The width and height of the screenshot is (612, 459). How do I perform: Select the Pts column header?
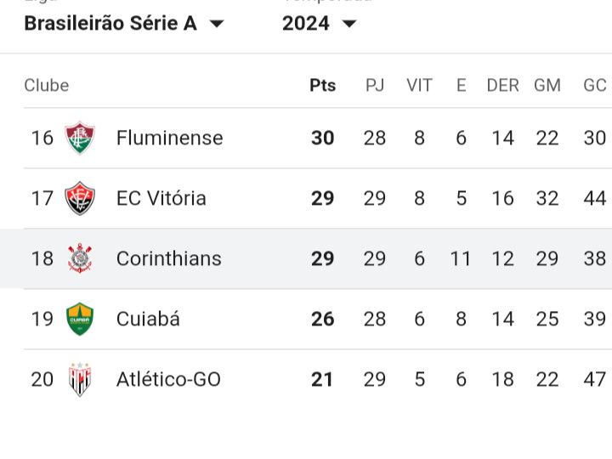point(322,85)
